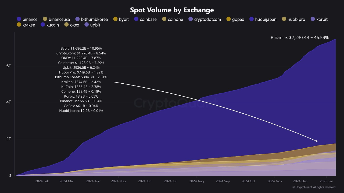The height and width of the screenshot is (193, 344).
Task: Click the Binance $7,230.4B annotation label
Action: (x=299, y=38)
